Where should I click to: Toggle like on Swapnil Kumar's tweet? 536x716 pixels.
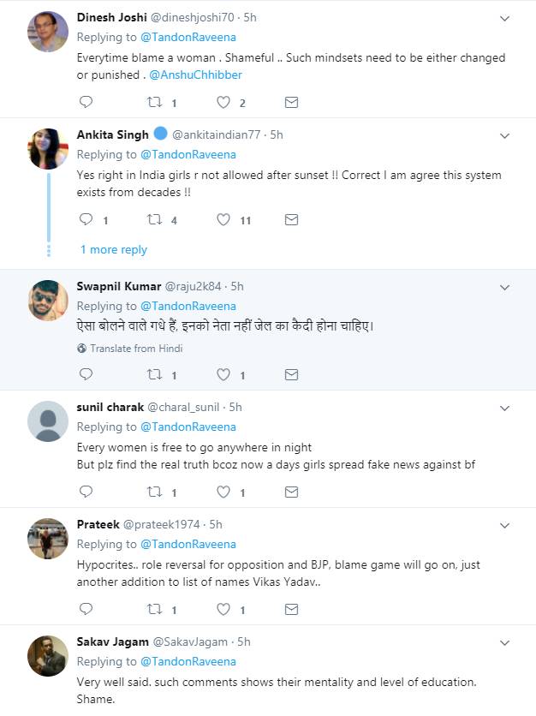click(223, 375)
